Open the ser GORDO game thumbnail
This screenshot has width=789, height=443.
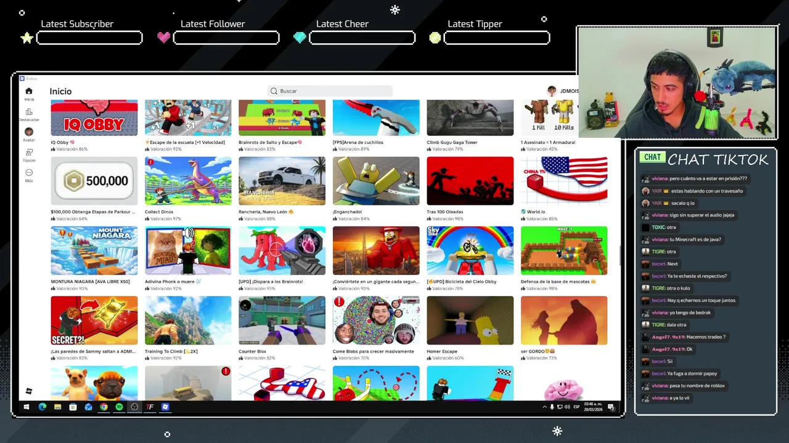pyautogui.click(x=564, y=321)
